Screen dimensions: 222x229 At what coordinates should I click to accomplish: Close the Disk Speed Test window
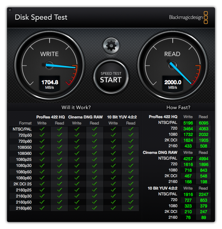pos(10,10)
